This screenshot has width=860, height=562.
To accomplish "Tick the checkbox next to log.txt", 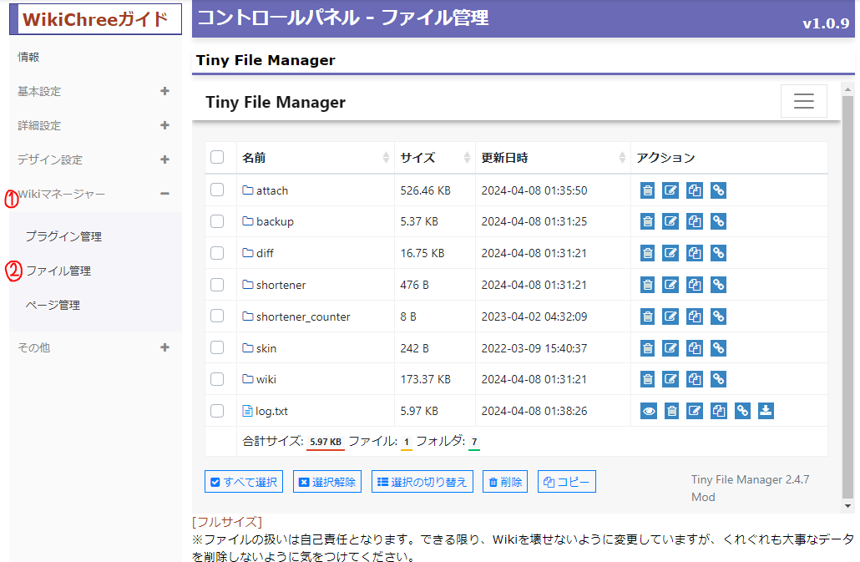I will (217, 411).
